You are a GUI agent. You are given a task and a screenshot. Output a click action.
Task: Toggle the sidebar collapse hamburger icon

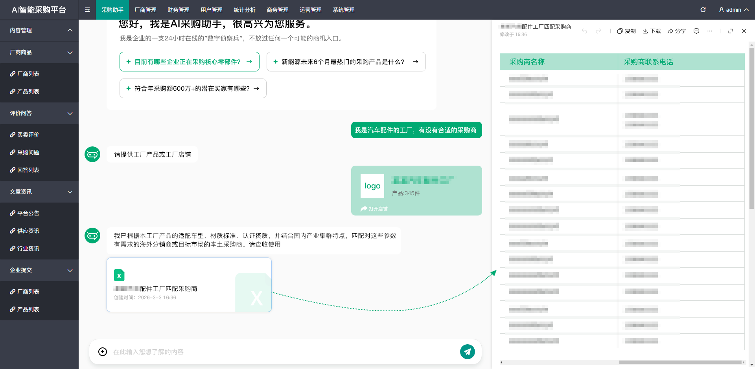coord(87,10)
